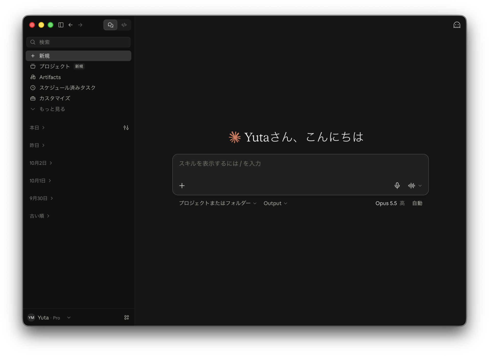Open the voice mode options chevron
The height and width of the screenshot is (356, 489).
click(420, 186)
